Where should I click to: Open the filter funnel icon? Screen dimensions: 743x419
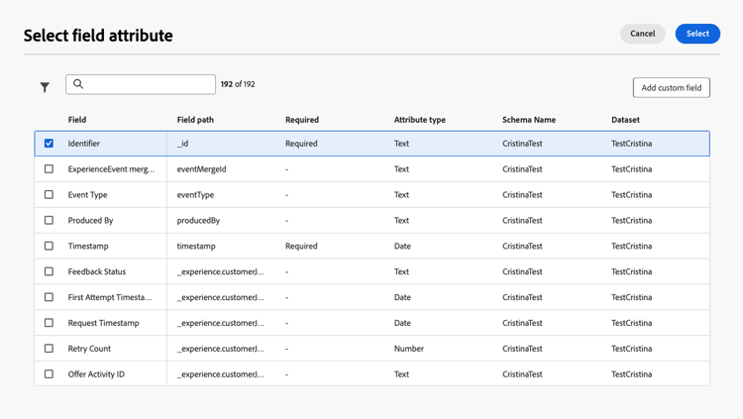[x=45, y=87]
